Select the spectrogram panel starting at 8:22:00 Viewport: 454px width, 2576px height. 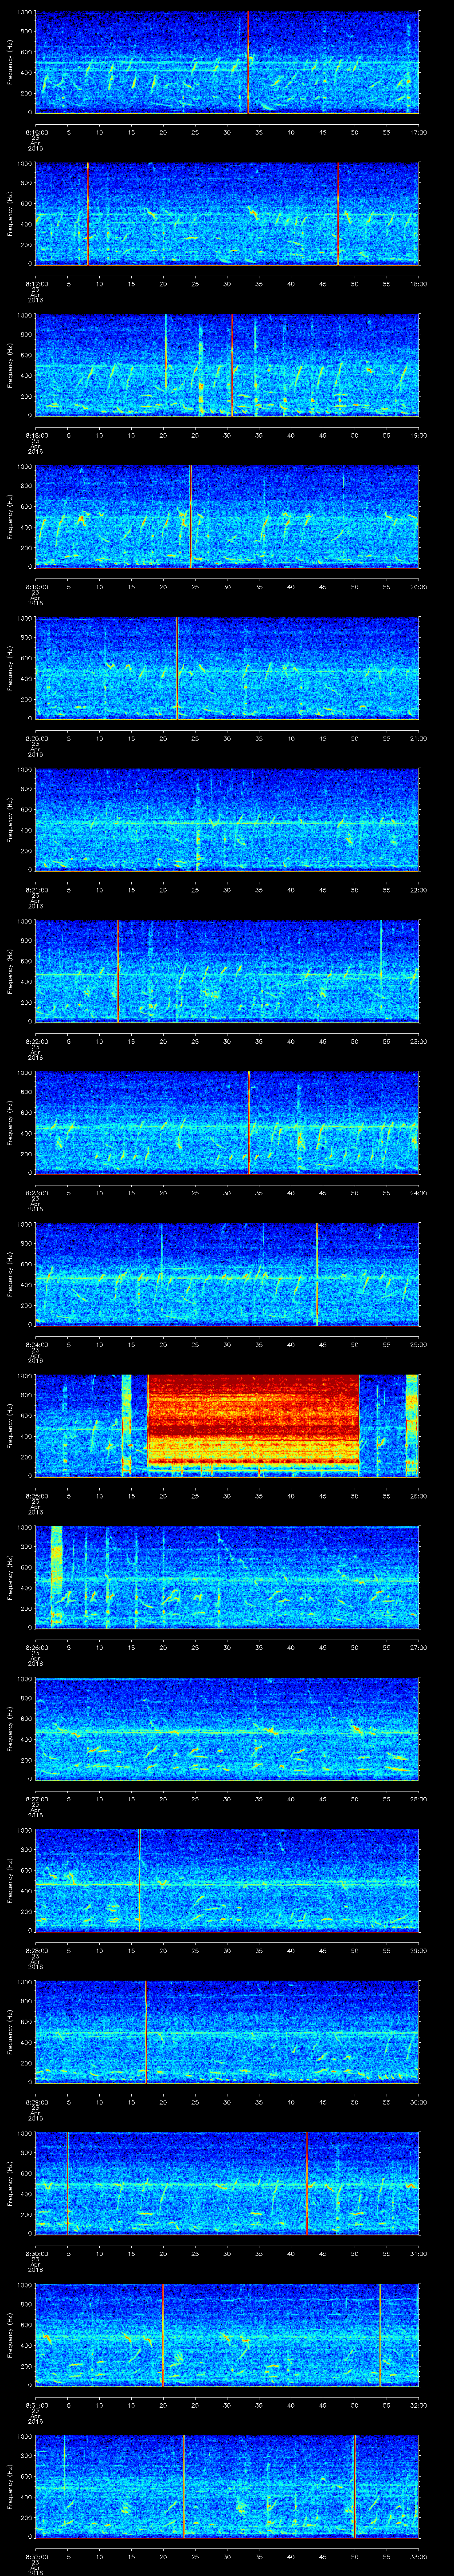(x=227, y=971)
